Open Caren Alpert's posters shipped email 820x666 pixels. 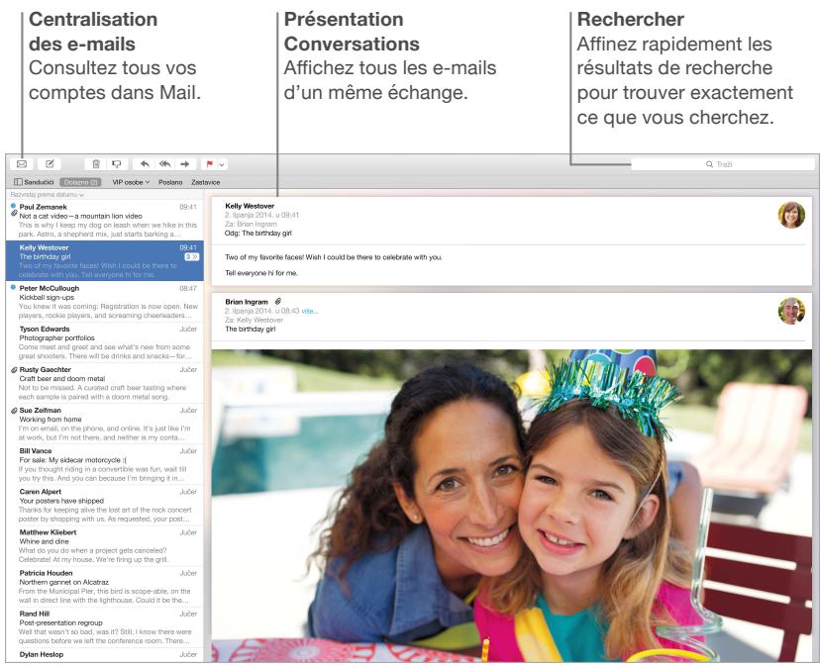click(105, 505)
